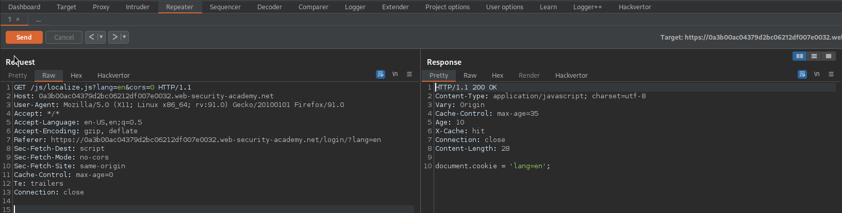The image size is (842, 213).
Task: Open the Comparer tab
Action: click(x=313, y=7)
